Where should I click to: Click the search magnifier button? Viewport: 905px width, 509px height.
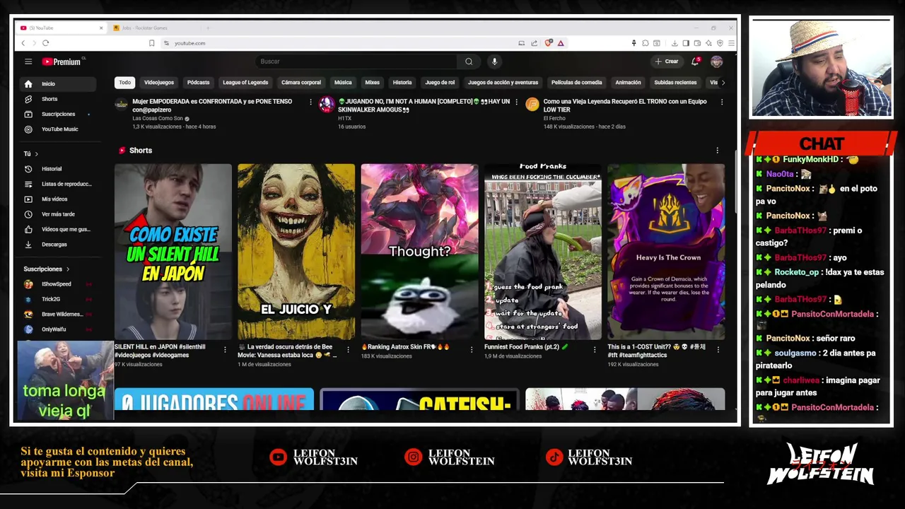point(469,62)
